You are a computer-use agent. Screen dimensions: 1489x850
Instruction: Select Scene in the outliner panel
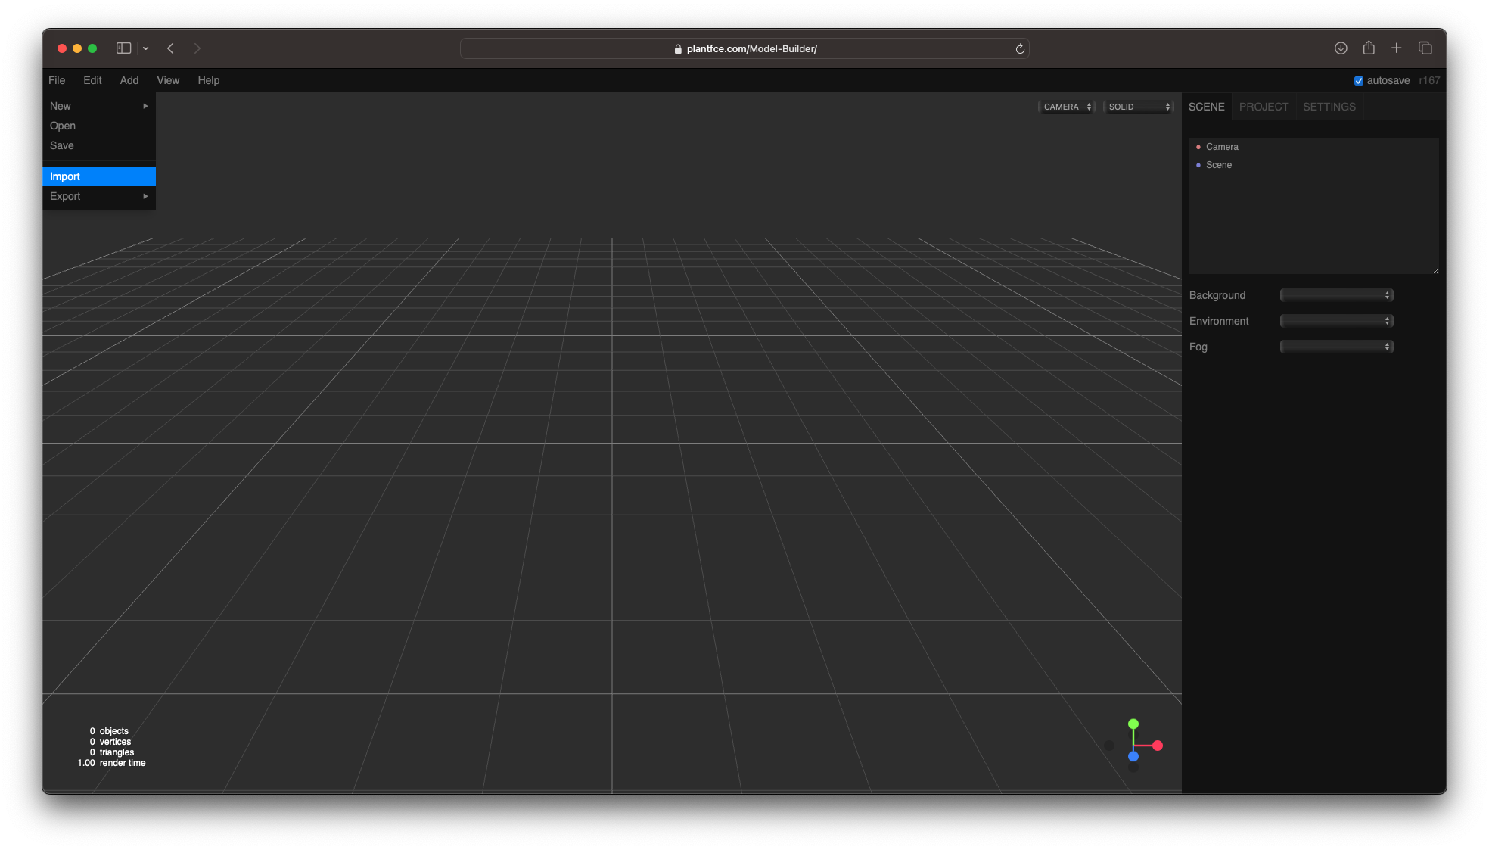click(1220, 165)
